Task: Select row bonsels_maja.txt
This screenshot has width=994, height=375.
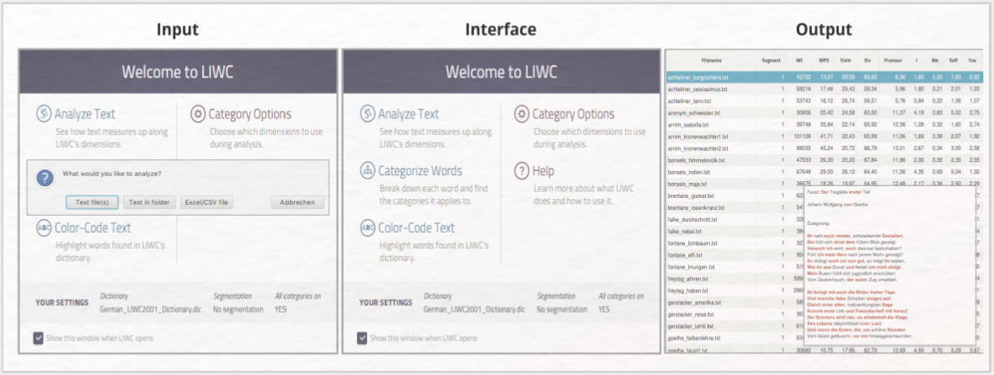Action: pyautogui.click(x=824, y=184)
